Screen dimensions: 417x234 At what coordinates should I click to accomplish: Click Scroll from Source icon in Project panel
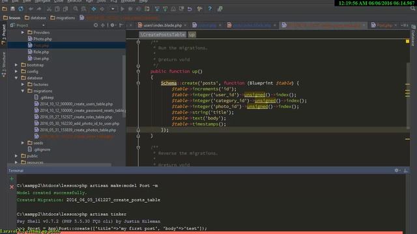(x=96, y=25)
